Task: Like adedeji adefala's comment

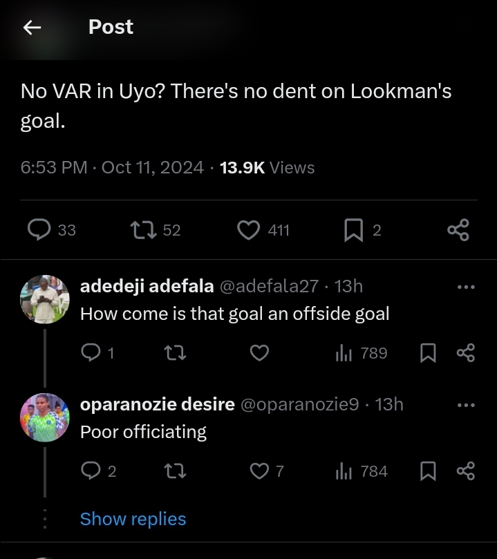Action: click(x=259, y=353)
